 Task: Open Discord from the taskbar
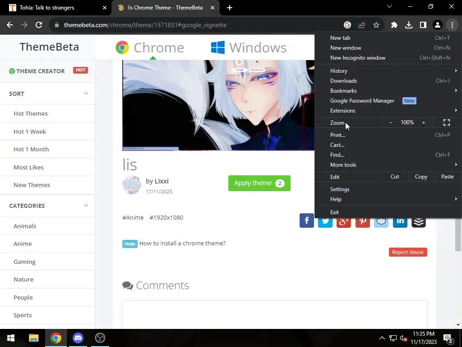click(x=78, y=338)
